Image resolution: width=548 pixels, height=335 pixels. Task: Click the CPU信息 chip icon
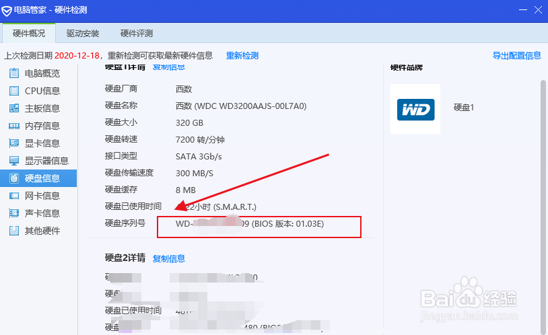click(14, 91)
